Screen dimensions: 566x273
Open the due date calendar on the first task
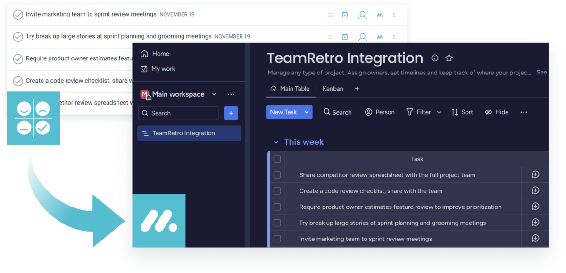click(345, 15)
